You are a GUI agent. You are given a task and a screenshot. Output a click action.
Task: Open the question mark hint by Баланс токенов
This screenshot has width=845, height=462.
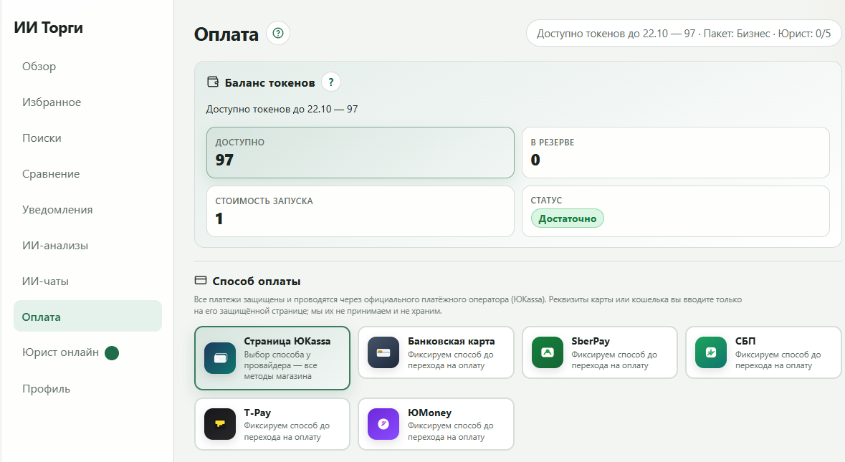[331, 82]
